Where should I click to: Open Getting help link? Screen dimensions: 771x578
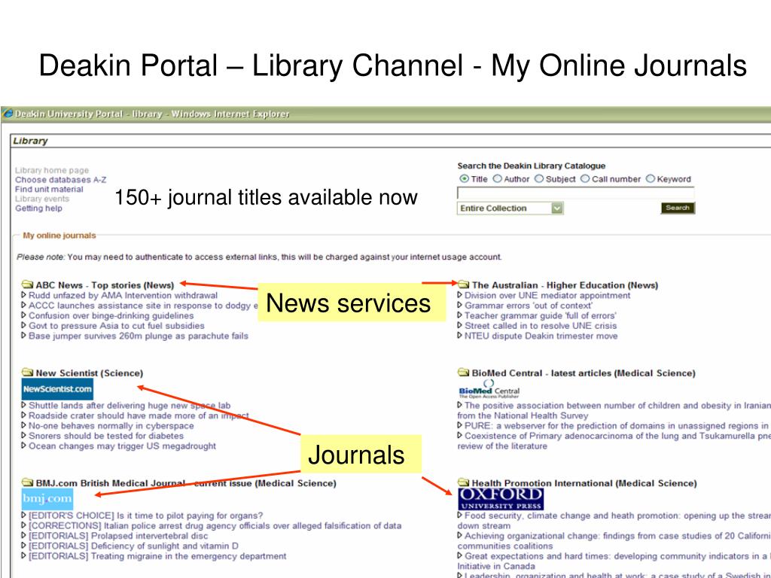[39, 208]
